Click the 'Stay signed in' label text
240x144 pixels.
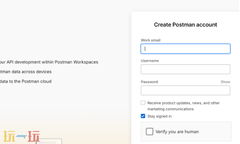160,116
